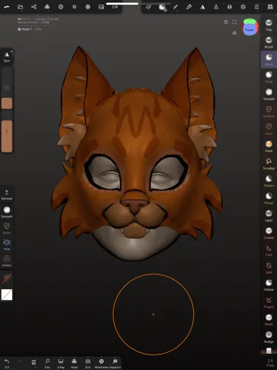Open the material sphere menu
The image size is (277, 370).
[x=61, y=7]
